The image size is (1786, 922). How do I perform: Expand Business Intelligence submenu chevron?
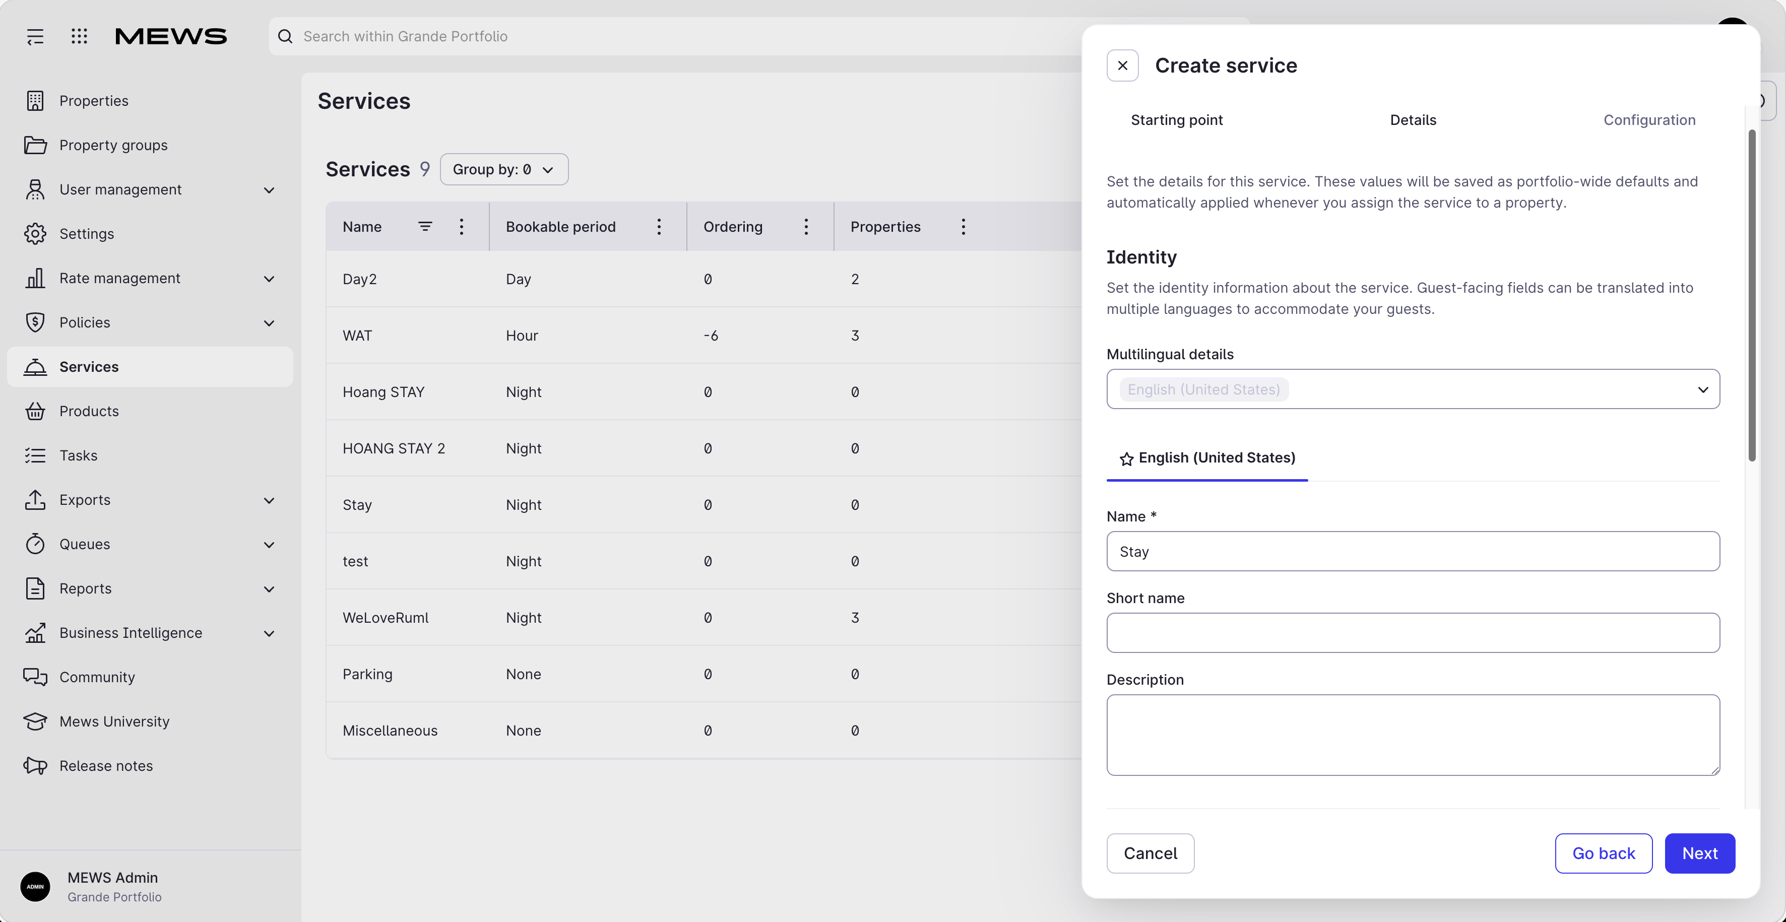[269, 634]
